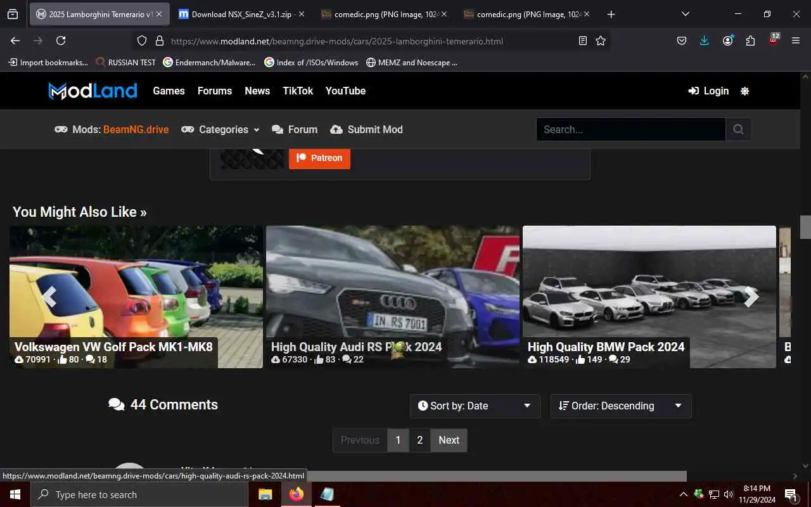This screenshot has width=811, height=507.
Task: Click the red extension badge icon
Action: 774,39
